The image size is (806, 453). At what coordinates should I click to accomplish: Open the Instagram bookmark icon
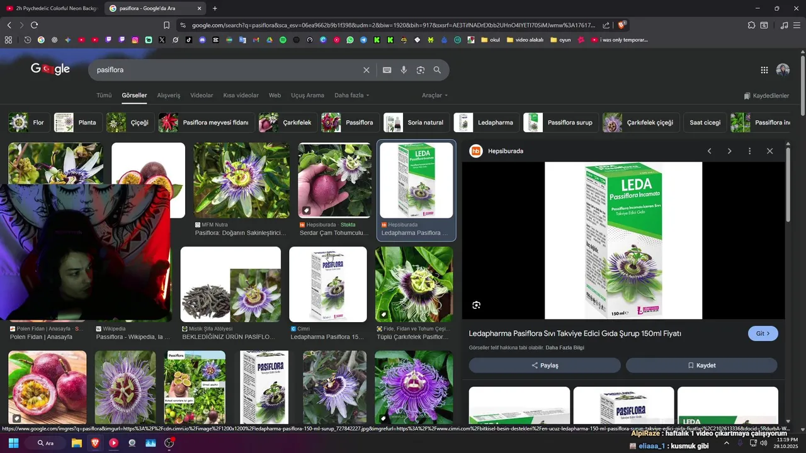(135, 40)
